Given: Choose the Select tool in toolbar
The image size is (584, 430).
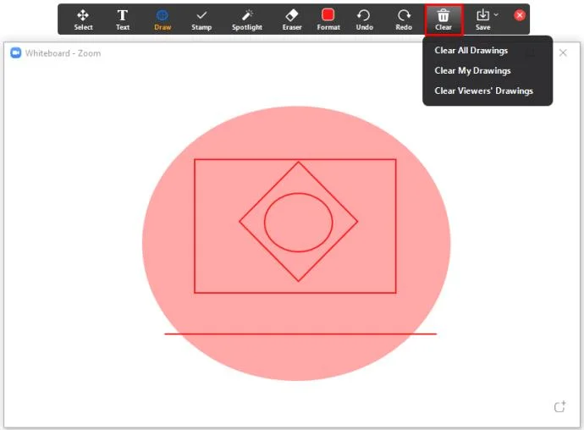Looking at the screenshot, I should (x=83, y=19).
